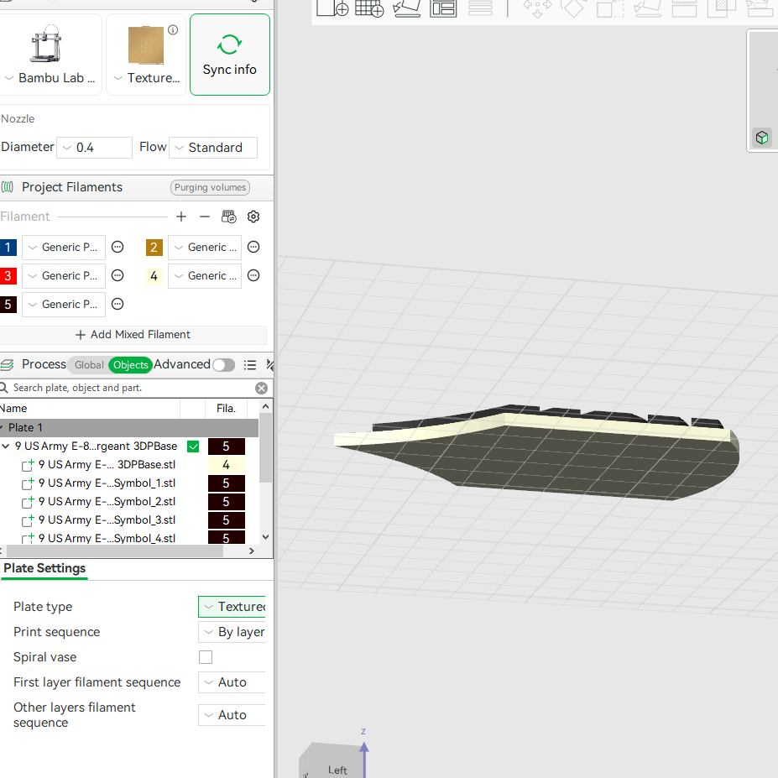The height and width of the screenshot is (778, 778).
Task: Click filament 3 red color swatch
Action: pyautogui.click(x=8, y=276)
